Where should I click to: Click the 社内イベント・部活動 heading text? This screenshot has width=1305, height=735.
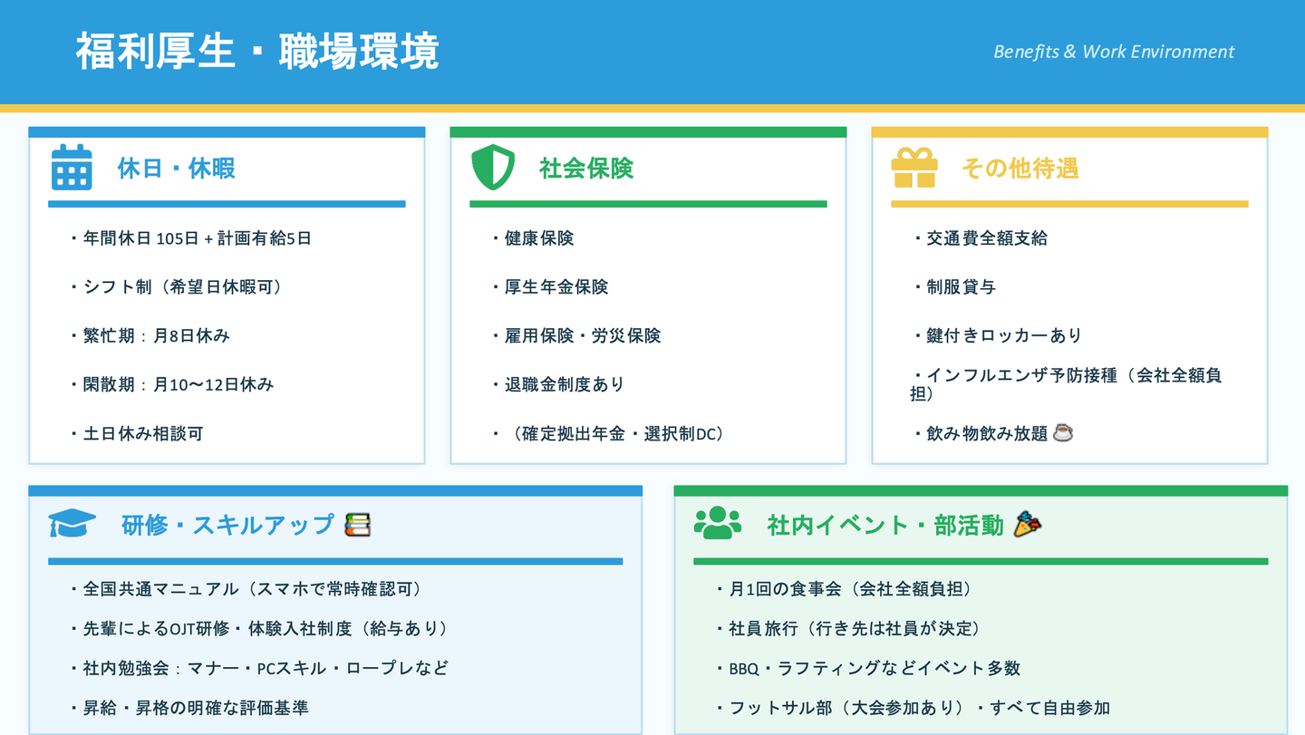(885, 525)
